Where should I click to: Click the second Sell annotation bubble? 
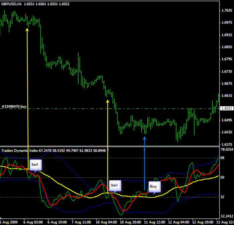(115, 186)
